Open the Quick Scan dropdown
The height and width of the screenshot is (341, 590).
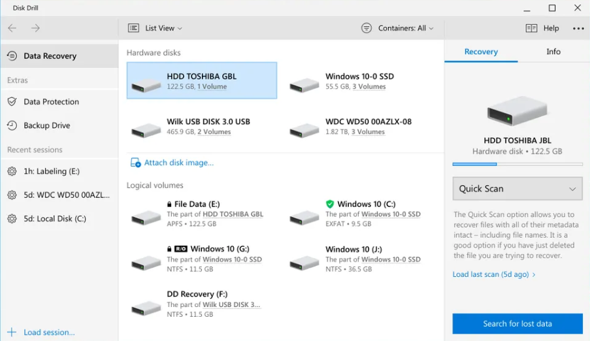click(x=517, y=189)
